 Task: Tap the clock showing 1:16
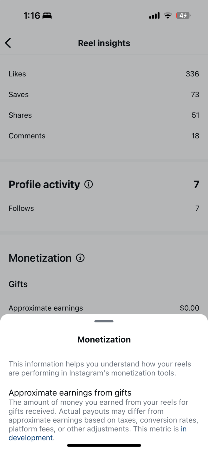31,15
